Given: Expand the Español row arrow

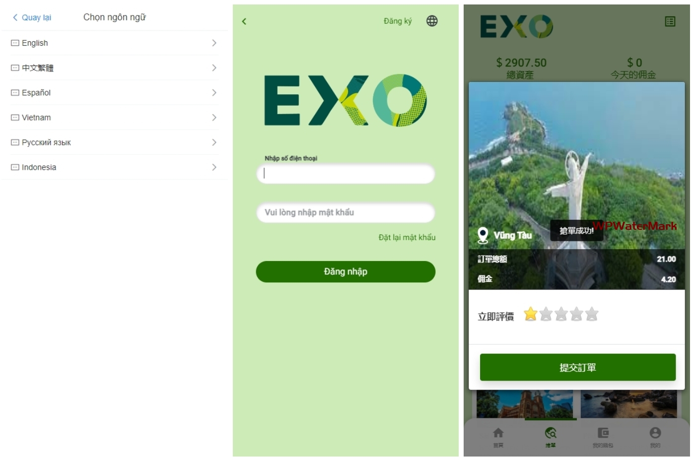Looking at the screenshot, I should point(214,93).
